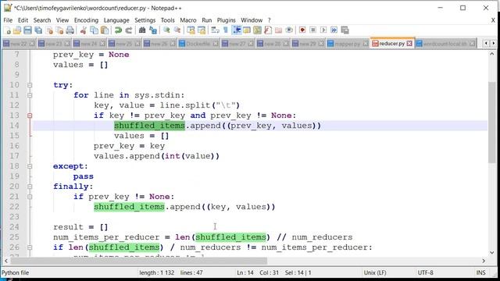Collapse the if block at line 13
500x281 pixels.
tap(30, 116)
